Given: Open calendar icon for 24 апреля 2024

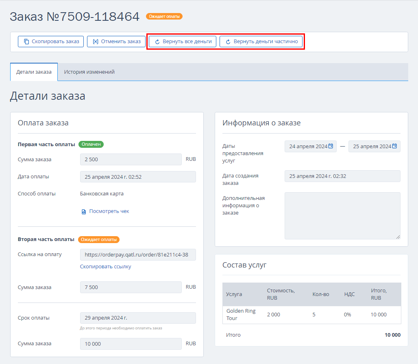Looking at the screenshot, I should tap(331, 146).
